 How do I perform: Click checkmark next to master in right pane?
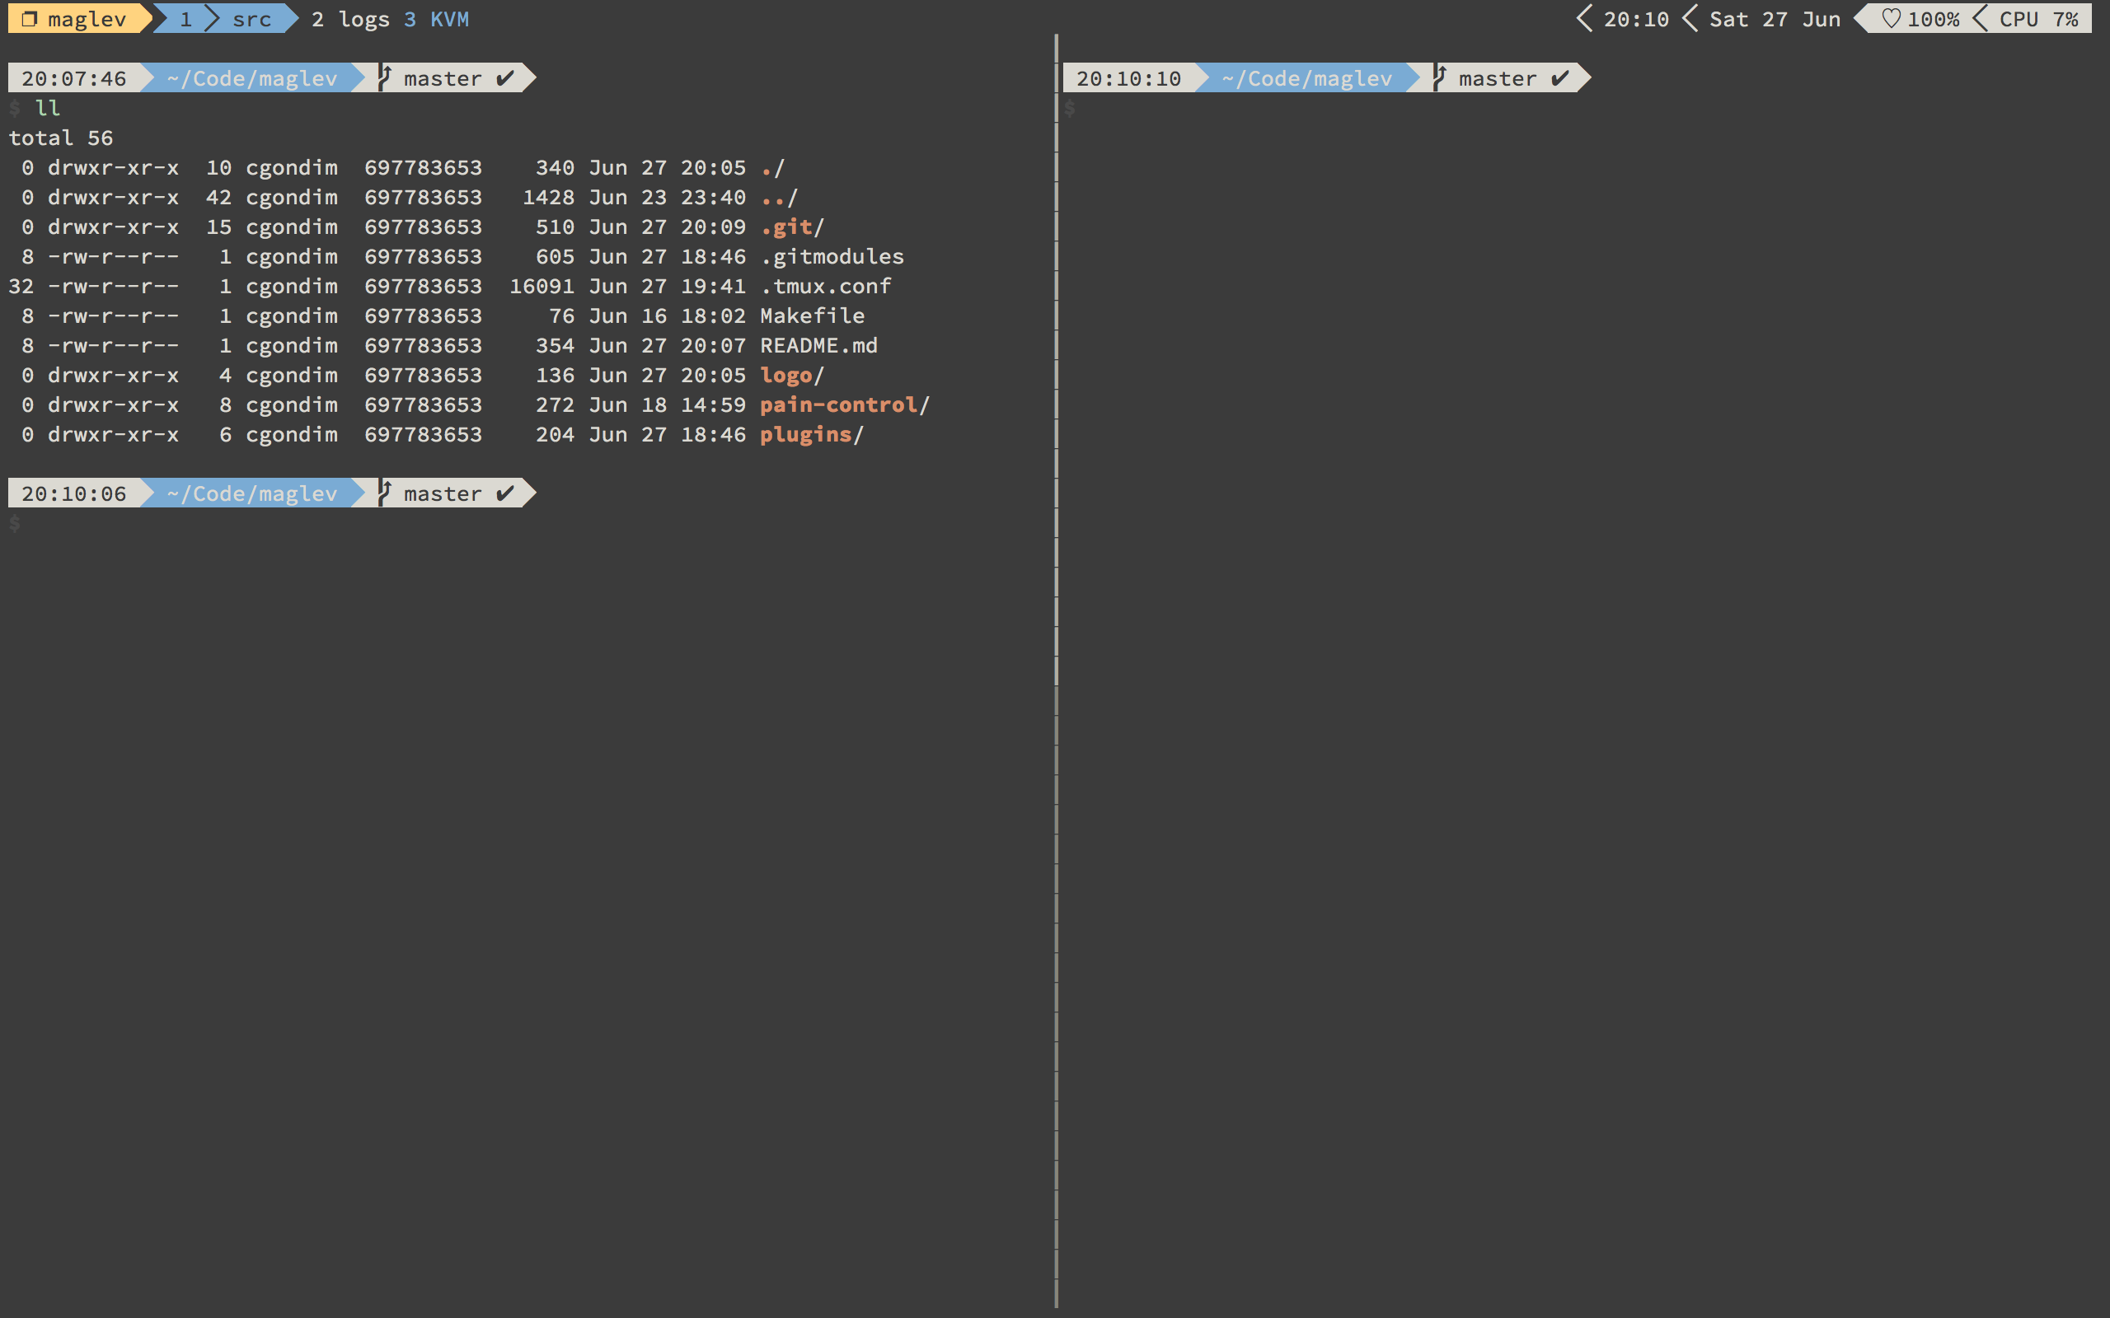pos(1559,78)
